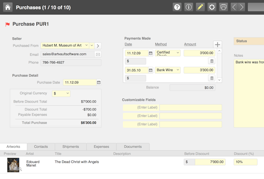Screen dimensions: 264x179
Task: Switch to the Shipments tab
Action: [71, 146]
